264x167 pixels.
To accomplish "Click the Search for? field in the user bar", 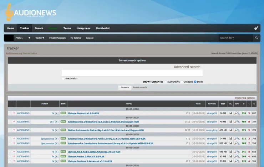I will point(236,38).
